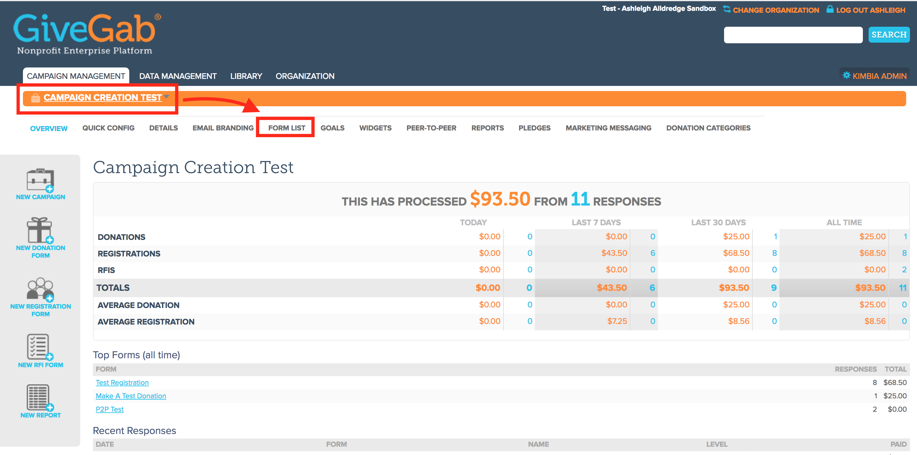
Task: Click the Log Out lock icon
Action: [830, 9]
